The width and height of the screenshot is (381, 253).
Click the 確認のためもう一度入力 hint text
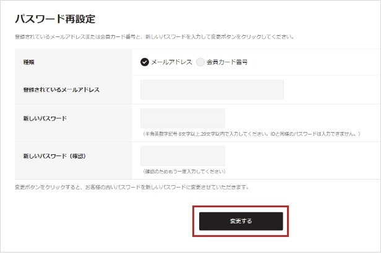tap(184, 172)
